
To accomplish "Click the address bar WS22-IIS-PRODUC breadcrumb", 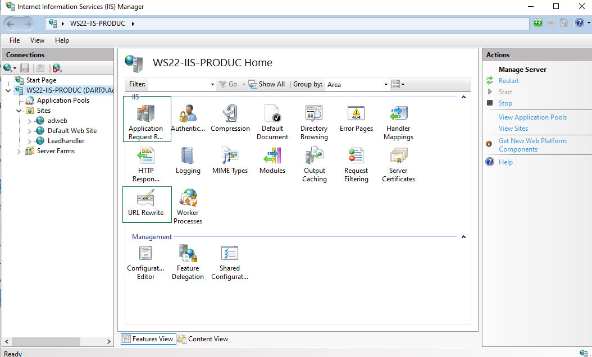I will pyautogui.click(x=97, y=24).
